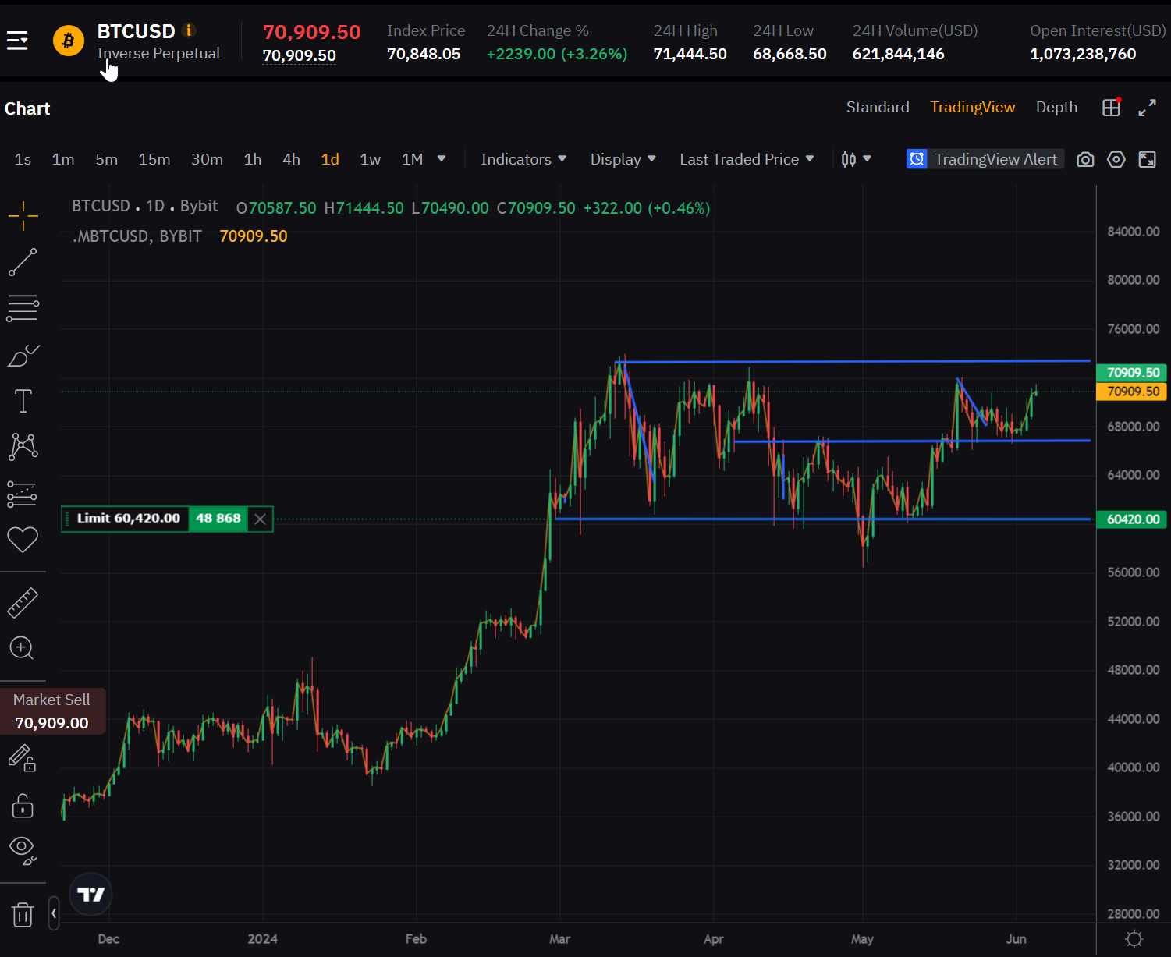Select the 1s timeframe
Image resolution: width=1171 pixels, height=957 pixels.
[23, 160]
